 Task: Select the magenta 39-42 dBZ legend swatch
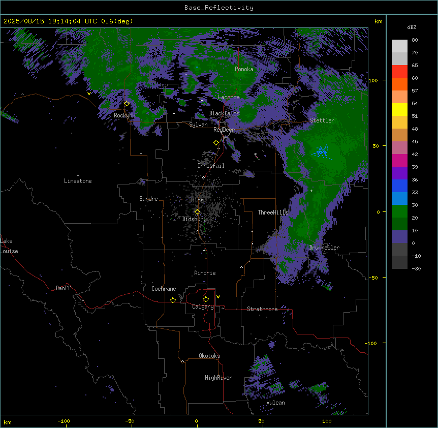click(x=399, y=160)
